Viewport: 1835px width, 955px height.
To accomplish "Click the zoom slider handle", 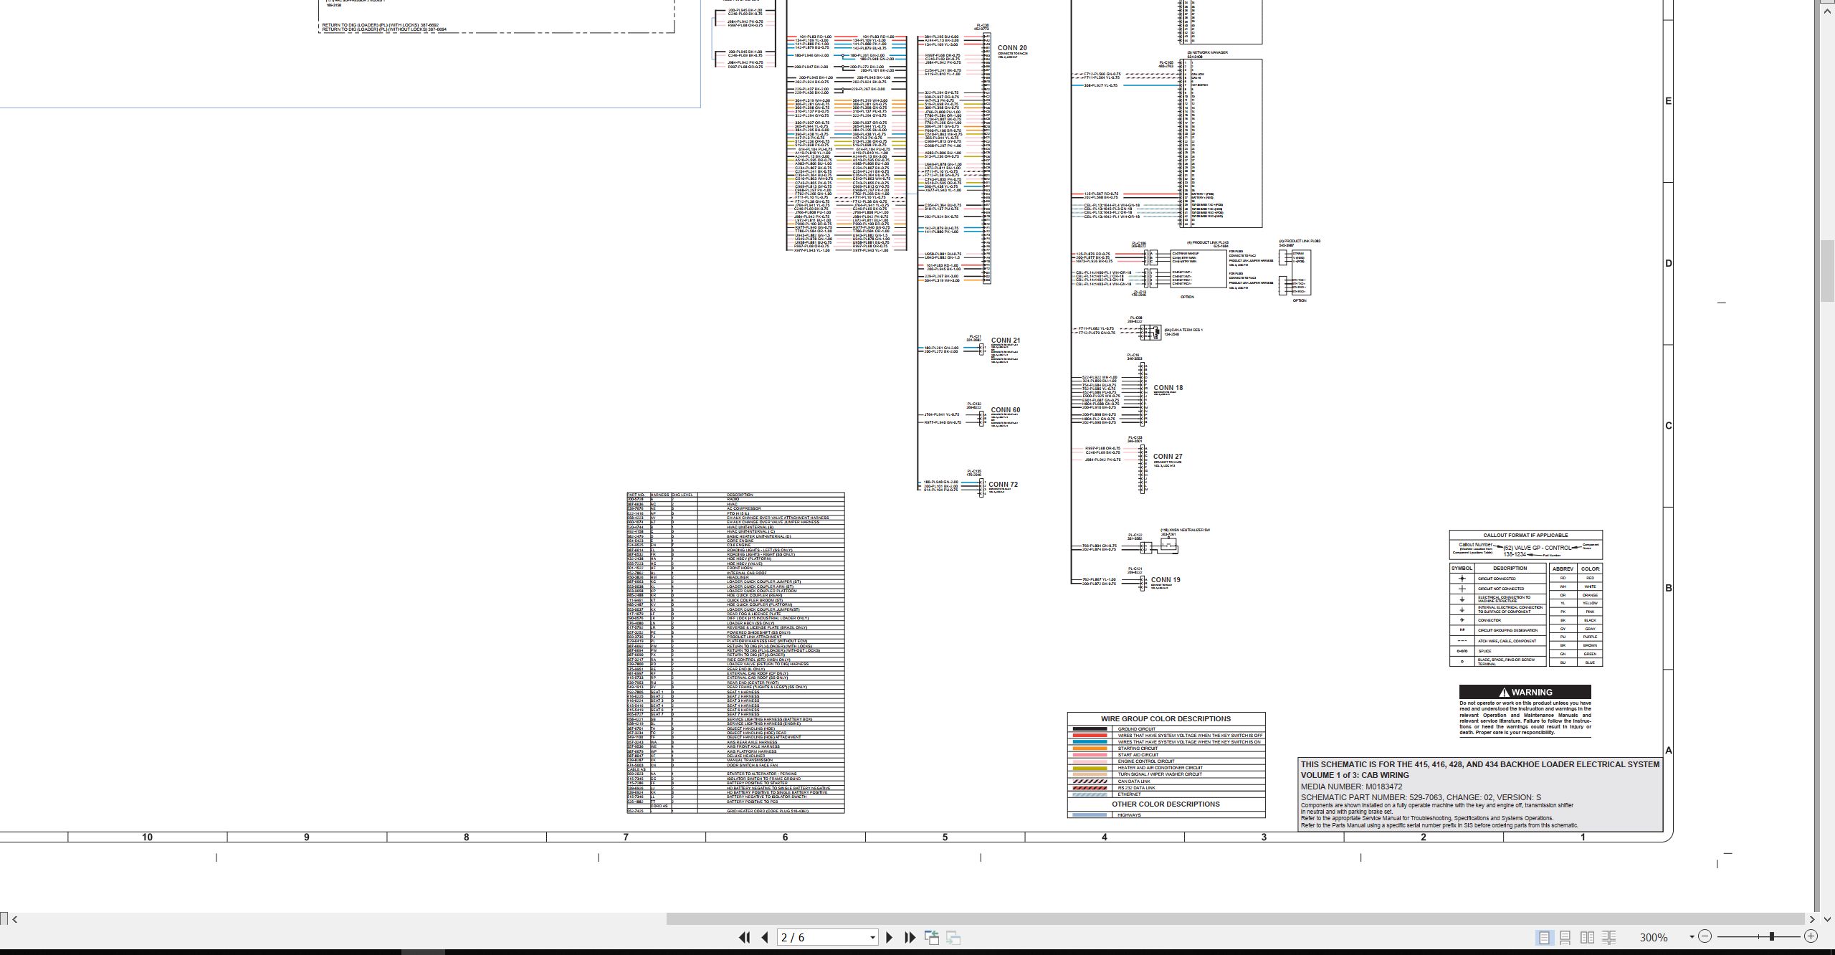I will 1771,936.
